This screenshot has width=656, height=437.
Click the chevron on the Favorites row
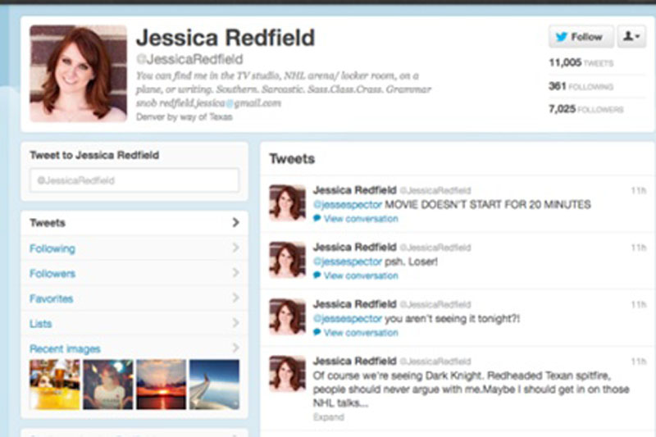tap(236, 298)
